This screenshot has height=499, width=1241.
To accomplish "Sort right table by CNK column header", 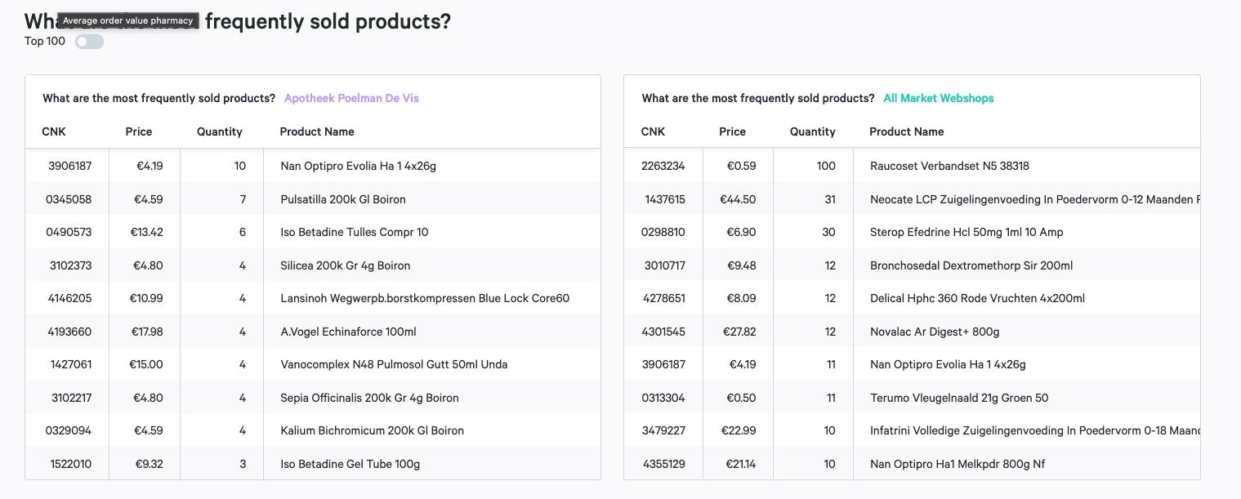I will [654, 131].
